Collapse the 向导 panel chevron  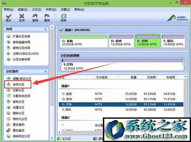[45, 29]
